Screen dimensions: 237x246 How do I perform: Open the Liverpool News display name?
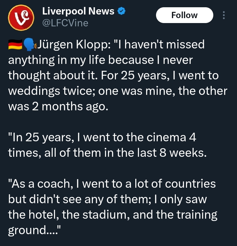tap(78, 11)
